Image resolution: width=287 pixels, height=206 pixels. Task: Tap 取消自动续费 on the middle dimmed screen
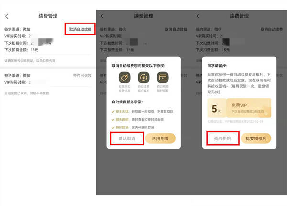(176, 29)
